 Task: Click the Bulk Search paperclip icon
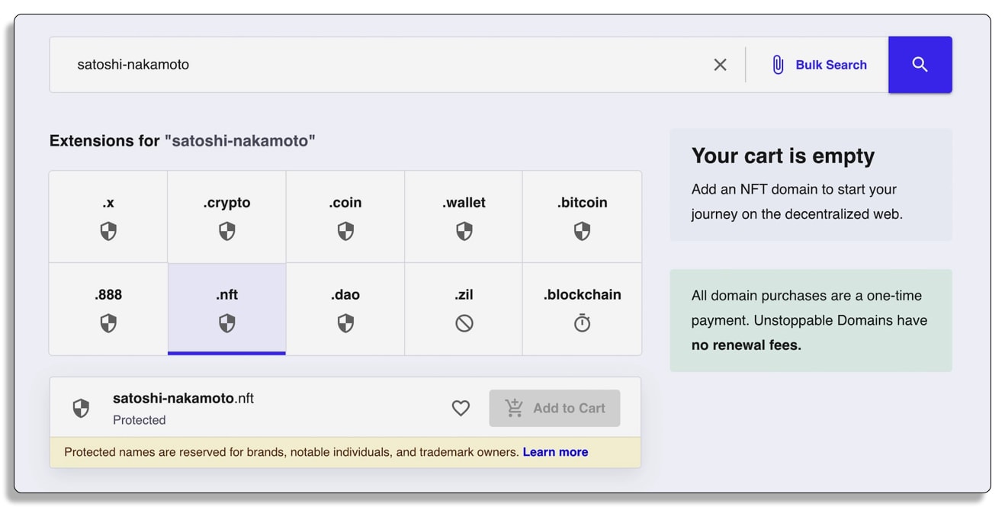pyautogui.click(x=778, y=65)
